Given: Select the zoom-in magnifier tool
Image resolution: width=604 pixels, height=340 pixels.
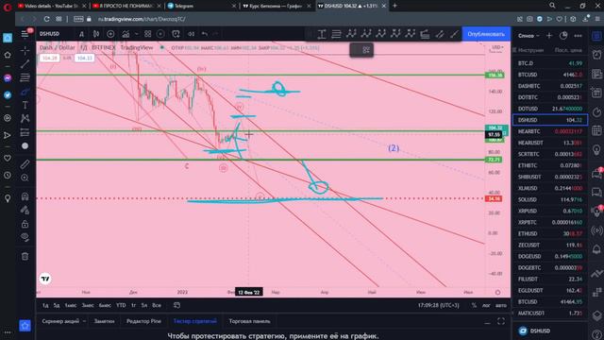Looking at the screenshot, I should (25, 178).
